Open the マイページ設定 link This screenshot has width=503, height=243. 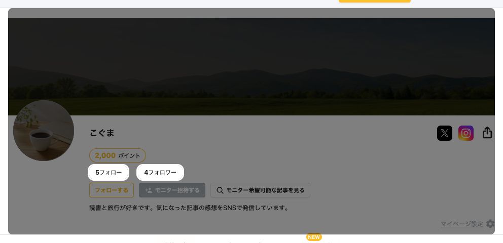pyautogui.click(x=461, y=224)
